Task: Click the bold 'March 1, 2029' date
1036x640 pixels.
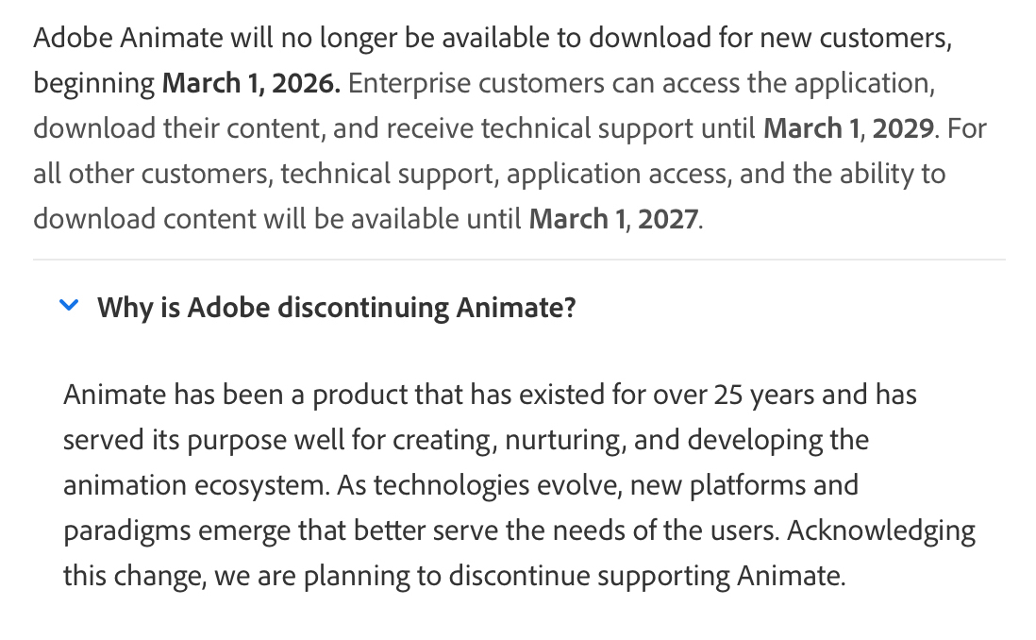Action: (x=848, y=128)
